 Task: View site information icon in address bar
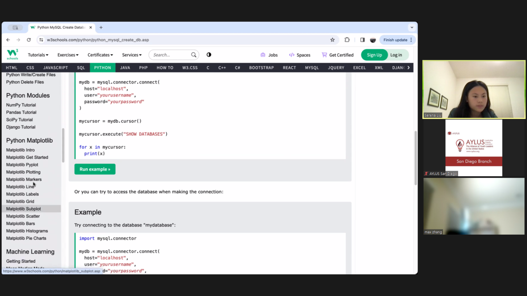coord(41,40)
